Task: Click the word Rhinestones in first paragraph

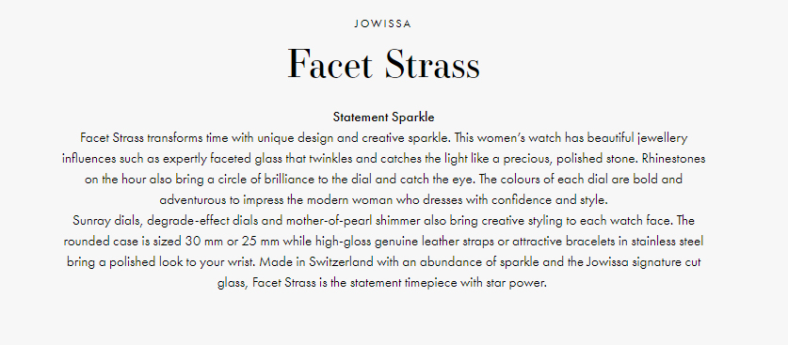Action: click(x=673, y=159)
